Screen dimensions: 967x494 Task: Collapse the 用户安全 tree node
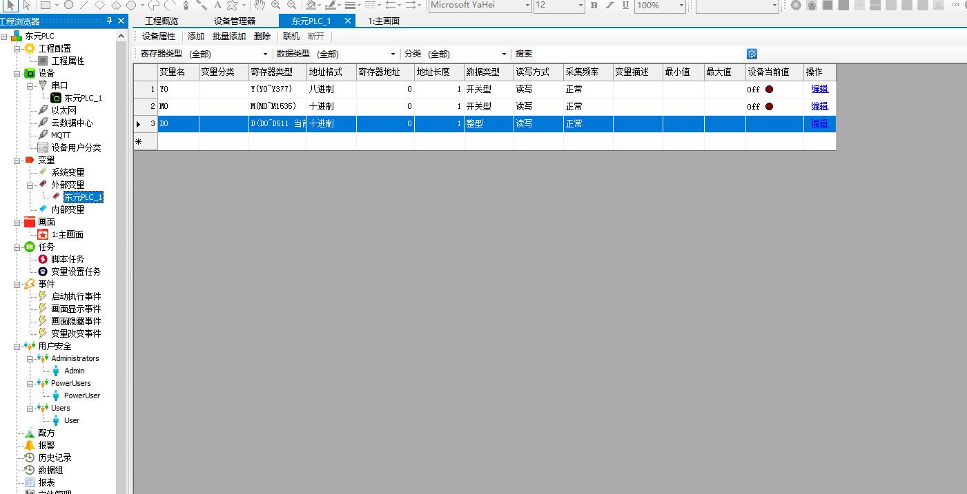point(17,346)
